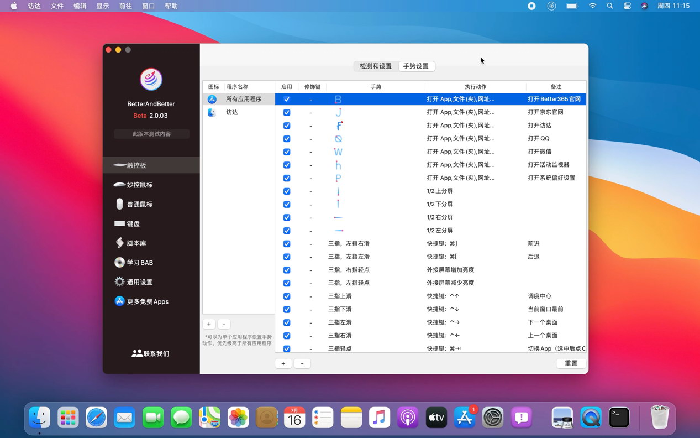Click the + button under the app list
Viewport: 700px width, 438px height.
click(x=208, y=324)
